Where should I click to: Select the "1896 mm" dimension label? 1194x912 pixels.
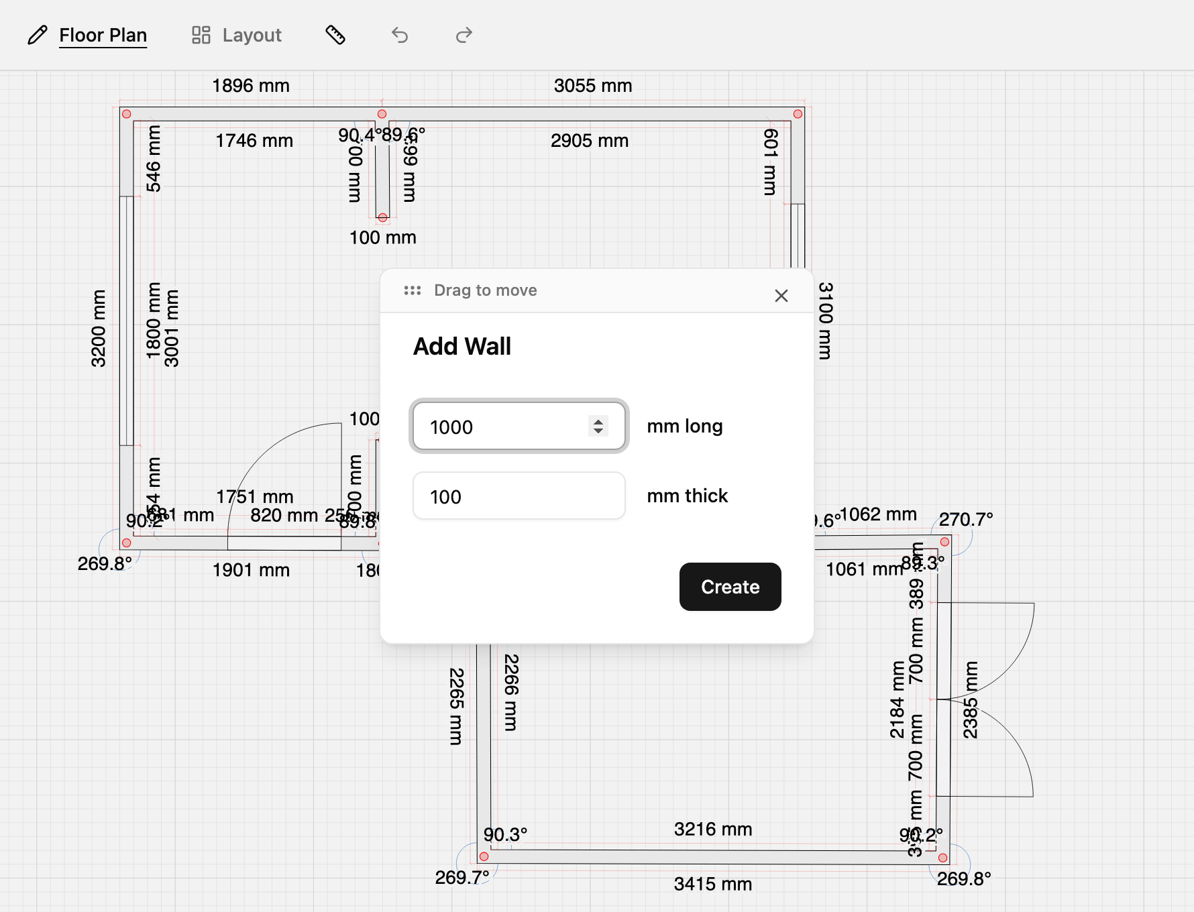[251, 86]
